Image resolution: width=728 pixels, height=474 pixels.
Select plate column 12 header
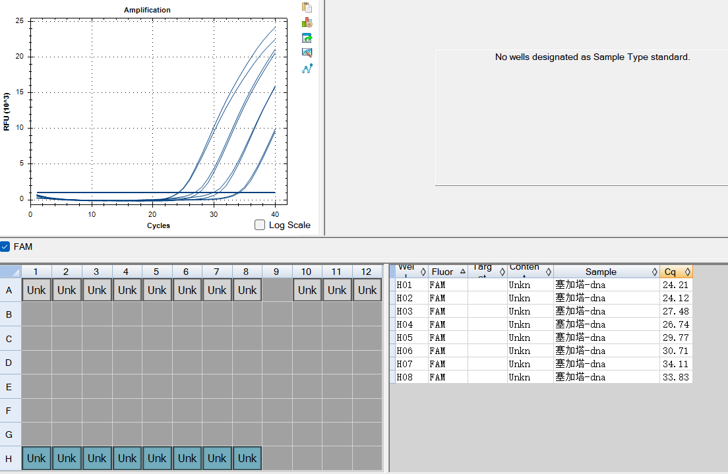tap(367, 272)
